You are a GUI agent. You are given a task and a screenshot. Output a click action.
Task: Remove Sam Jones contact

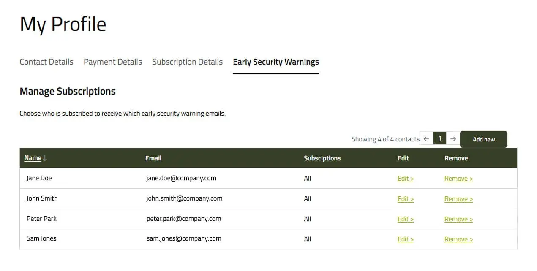458,239
